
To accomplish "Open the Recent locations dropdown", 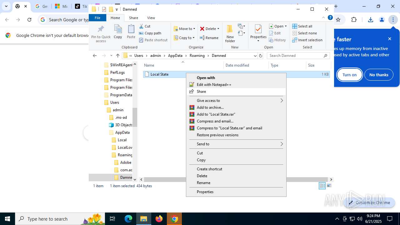I will [111, 56].
